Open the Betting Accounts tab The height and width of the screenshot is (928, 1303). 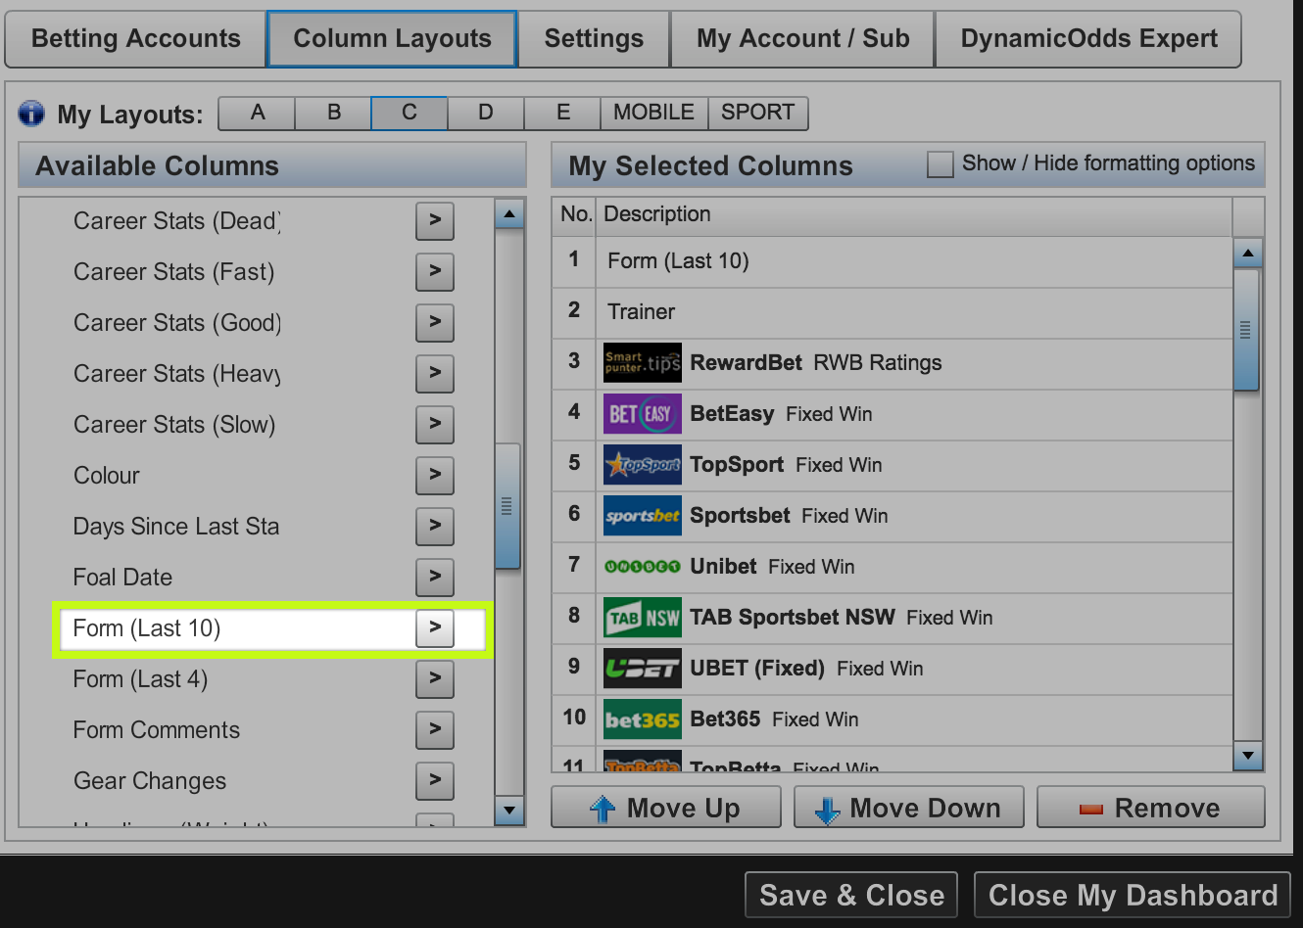click(x=135, y=39)
